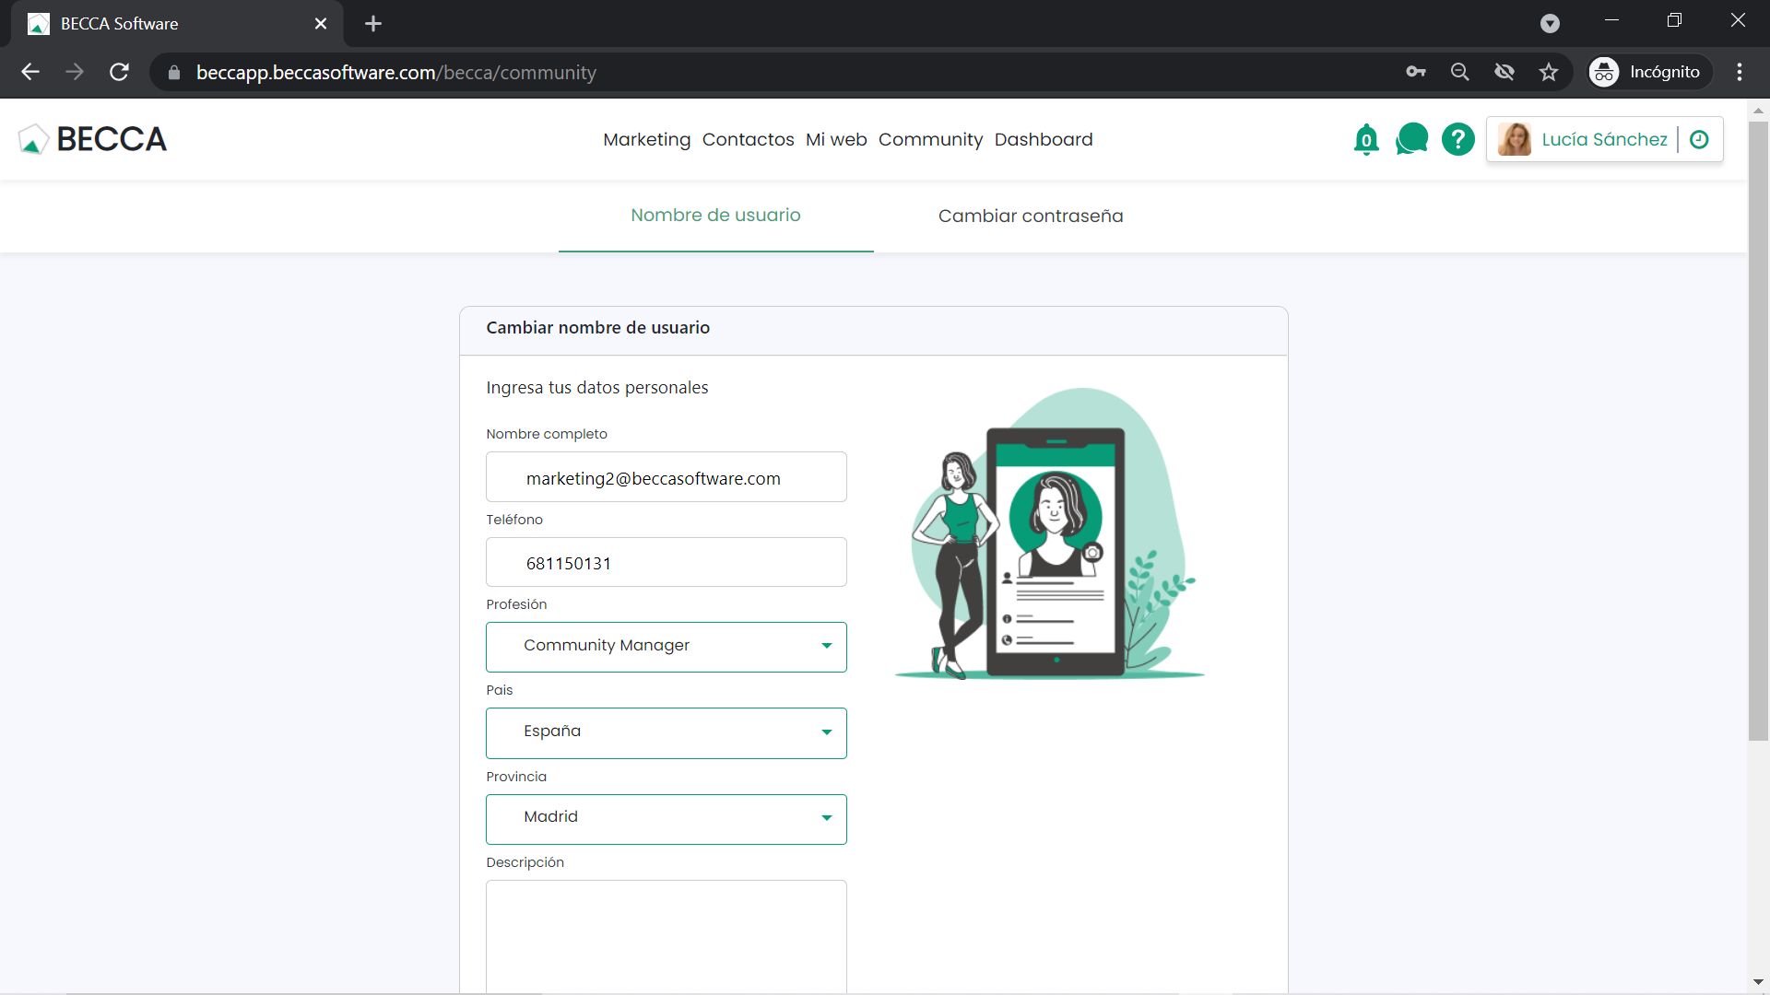Expand the Provincia dropdown showing Madrid
Image resolution: width=1770 pixels, height=995 pixels.
pyautogui.click(x=666, y=819)
